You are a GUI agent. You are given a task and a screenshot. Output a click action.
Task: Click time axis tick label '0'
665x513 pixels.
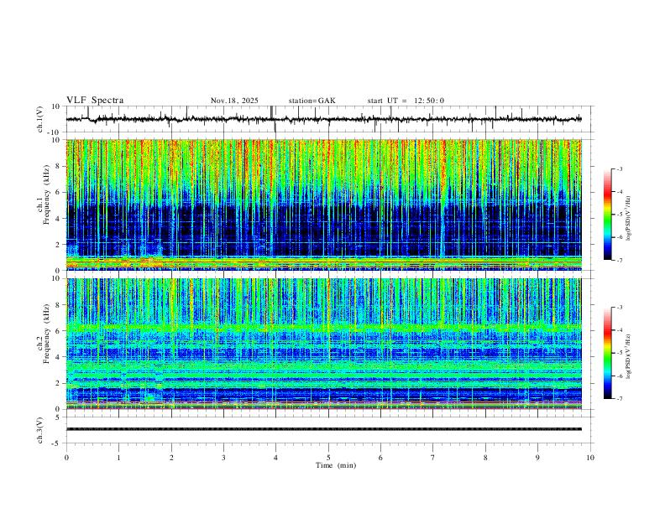point(66,458)
